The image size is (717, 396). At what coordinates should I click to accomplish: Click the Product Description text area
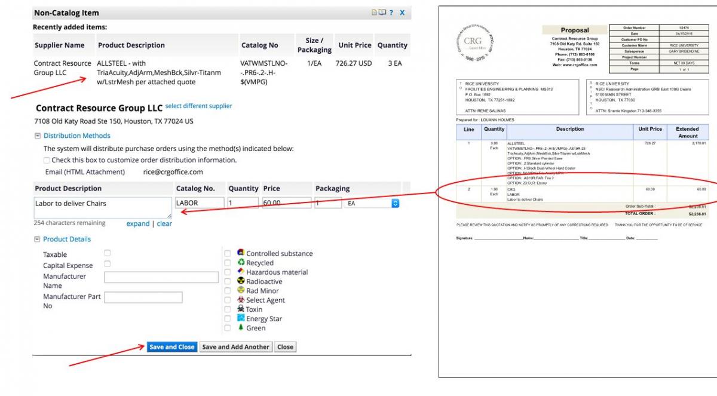click(x=102, y=208)
